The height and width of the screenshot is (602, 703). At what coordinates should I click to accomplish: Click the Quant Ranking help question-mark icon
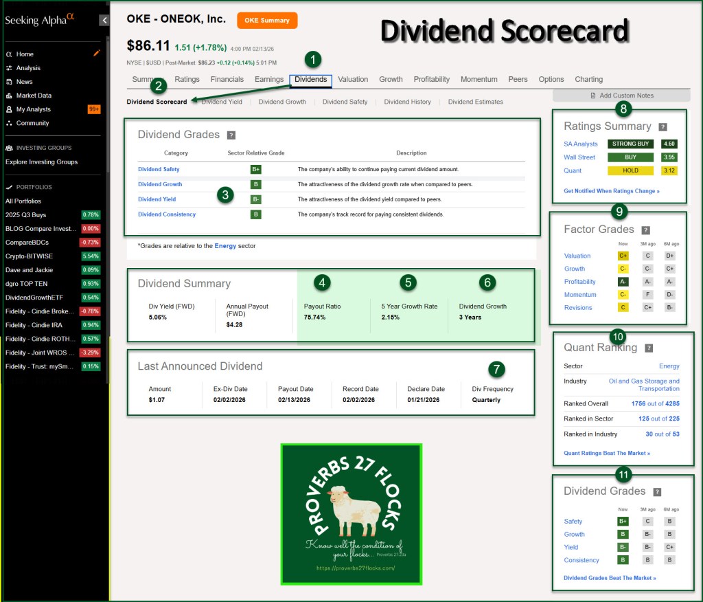click(649, 348)
